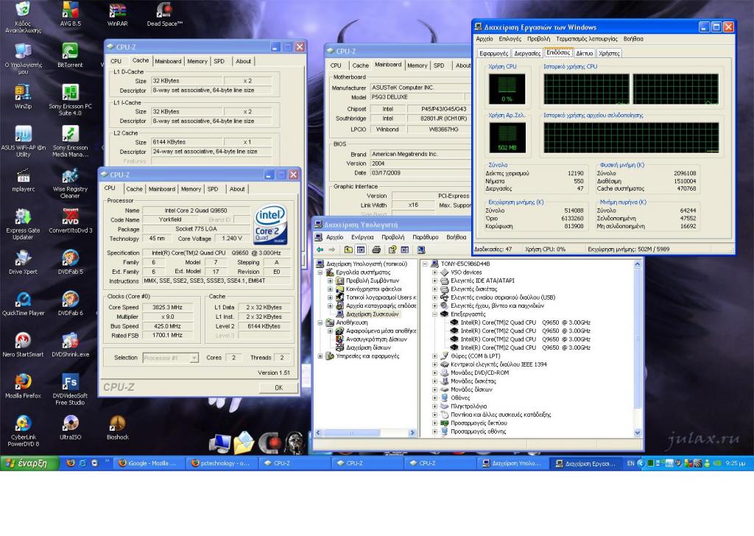Select the ConvertXtoDvd 3 desktop icon
Viewport: 754px width, 536px height.
point(70,221)
